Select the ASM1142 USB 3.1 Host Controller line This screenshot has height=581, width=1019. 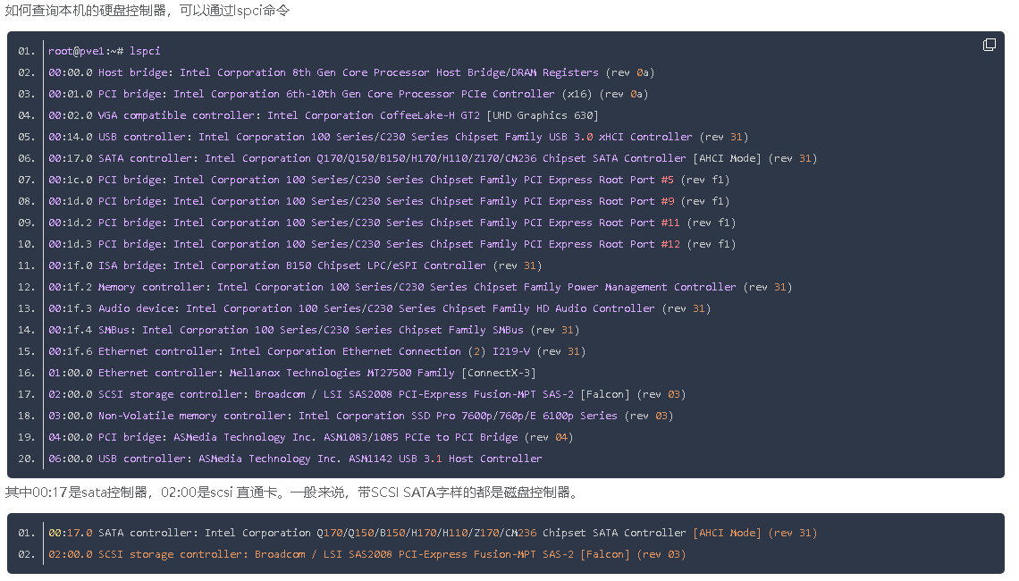(x=295, y=459)
